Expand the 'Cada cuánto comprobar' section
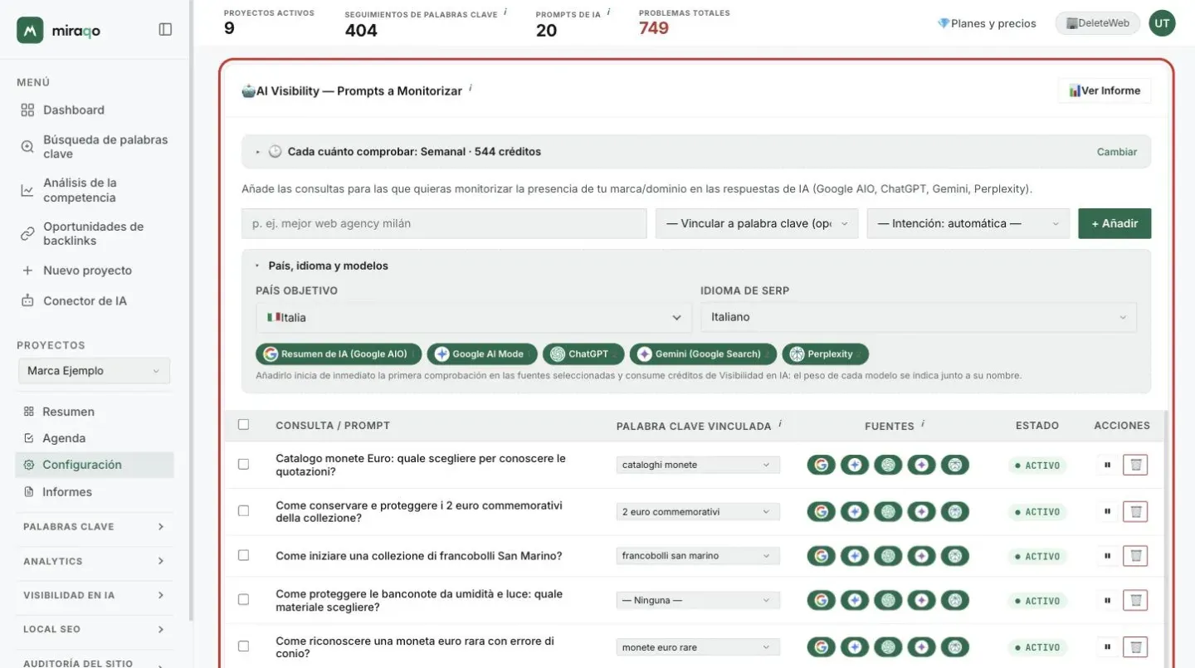Image resolution: width=1195 pixels, height=668 pixels. tap(696, 152)
